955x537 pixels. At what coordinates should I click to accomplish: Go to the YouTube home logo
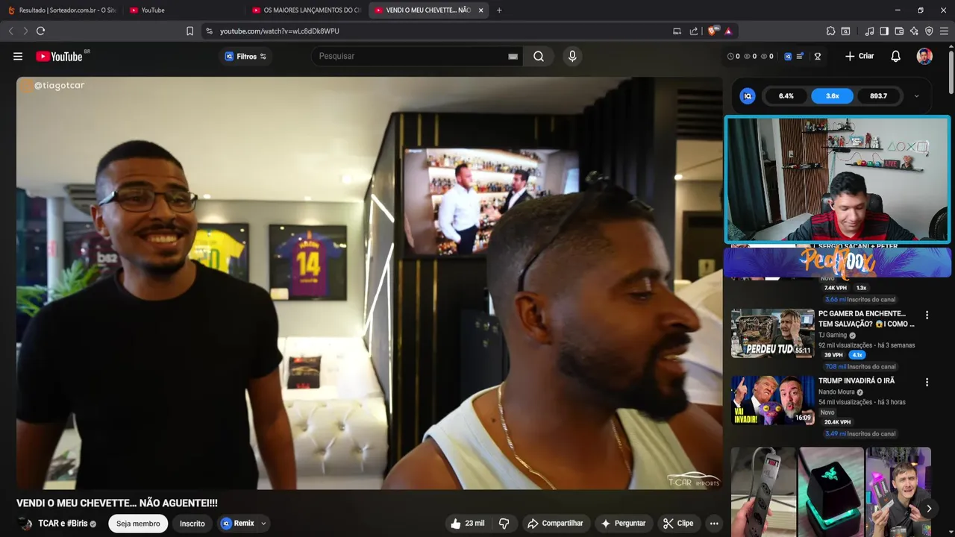[59, 56]
